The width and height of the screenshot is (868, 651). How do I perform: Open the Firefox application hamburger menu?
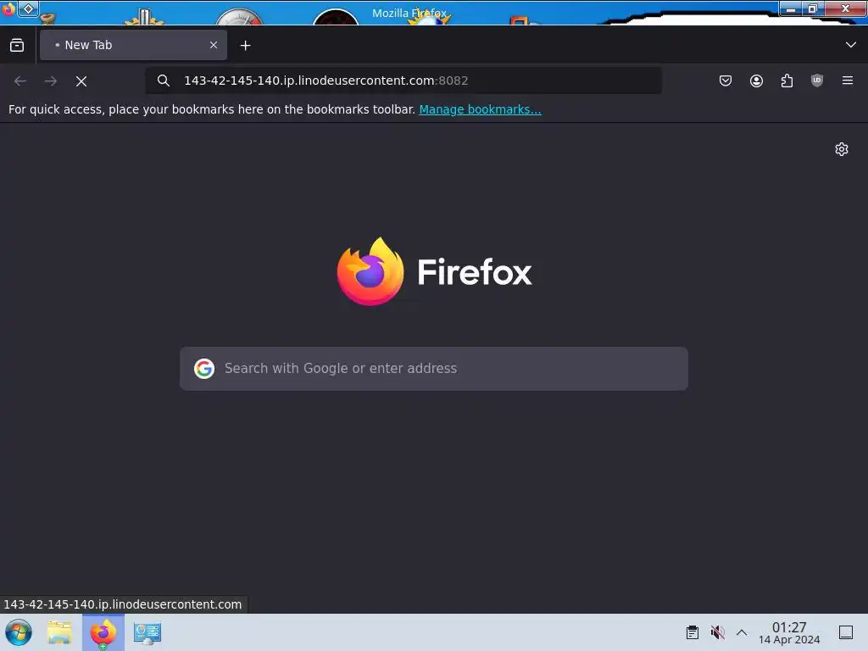click(848, 81)
